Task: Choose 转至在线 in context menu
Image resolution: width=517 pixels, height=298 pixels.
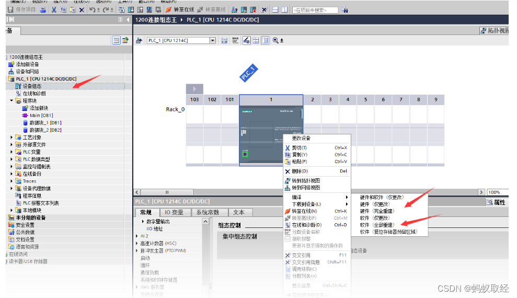Action: [317, 211]
